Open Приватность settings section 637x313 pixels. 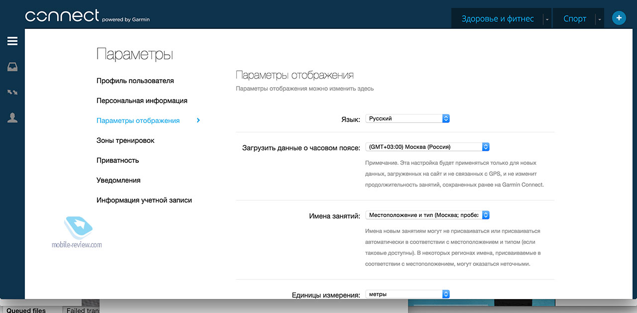117,160
